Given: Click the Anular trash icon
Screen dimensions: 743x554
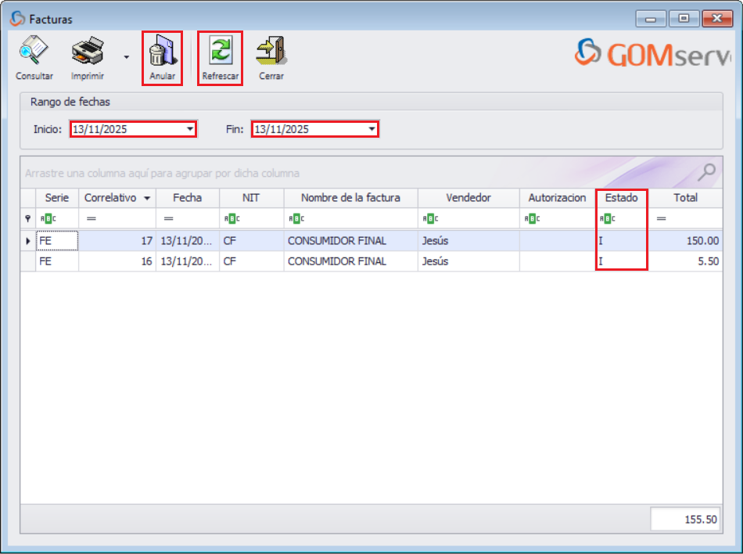Looking at the screenshot, I should [x=162, y=52].
